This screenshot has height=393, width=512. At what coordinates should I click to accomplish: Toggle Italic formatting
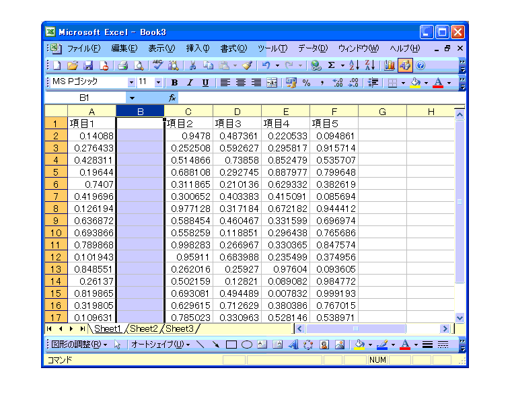190,83
